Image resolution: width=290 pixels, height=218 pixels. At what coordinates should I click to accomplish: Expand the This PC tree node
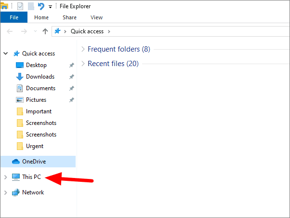(x=6, y=177)
